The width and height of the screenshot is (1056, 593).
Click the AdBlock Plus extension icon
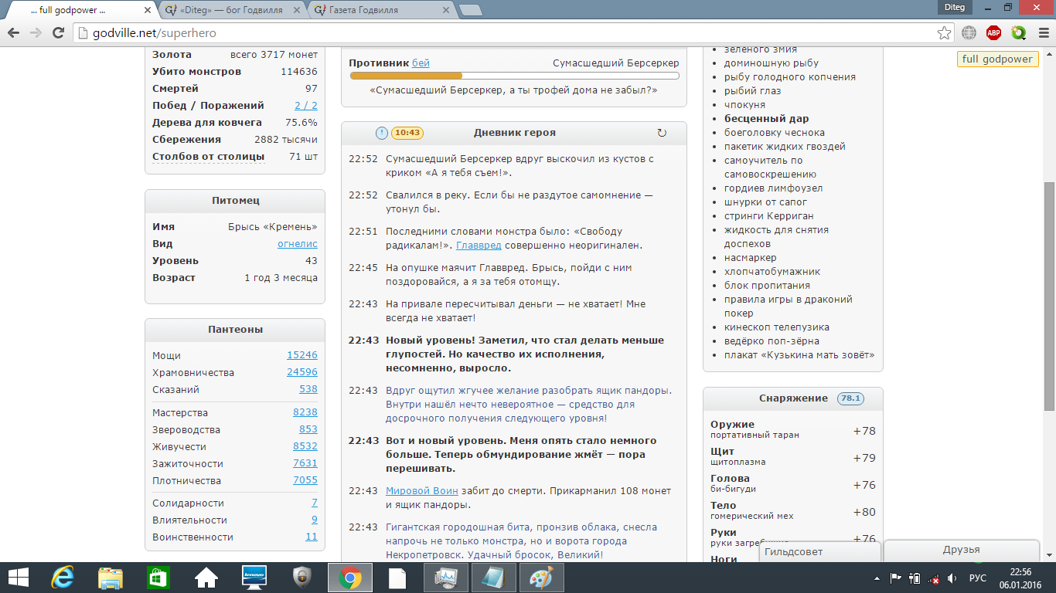pyautogui.click(x=993, y=33)
